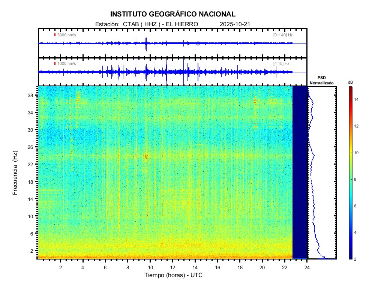Screen dimensions: 384x288
Task: Click the red 1000 nm/s scale marker
Action: (x=55, y=64)
